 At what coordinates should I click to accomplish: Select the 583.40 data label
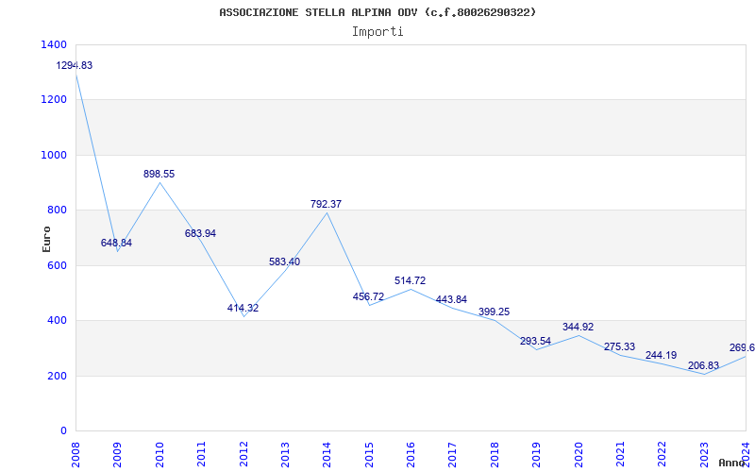pyautogui.click(x=284, y=262)
